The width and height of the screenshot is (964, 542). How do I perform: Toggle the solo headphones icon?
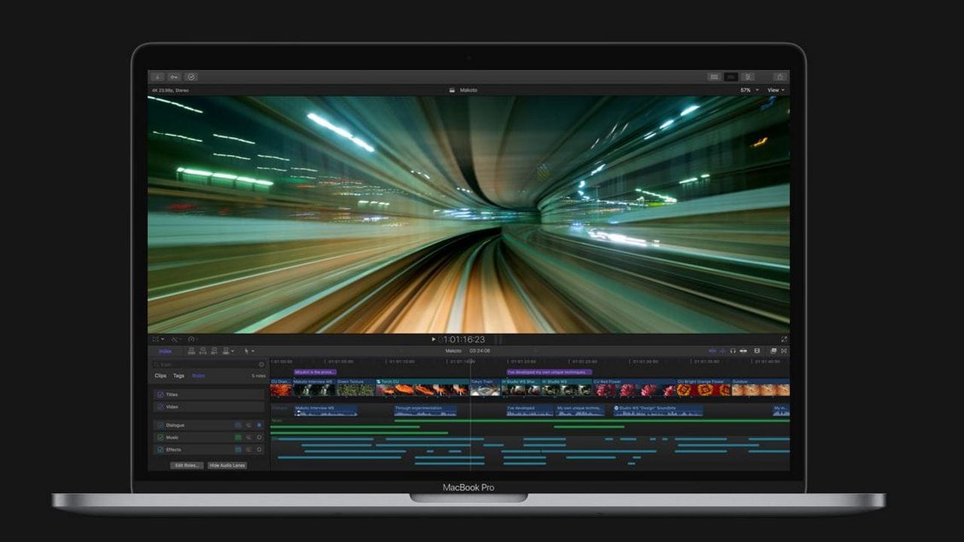pos(733,351)
